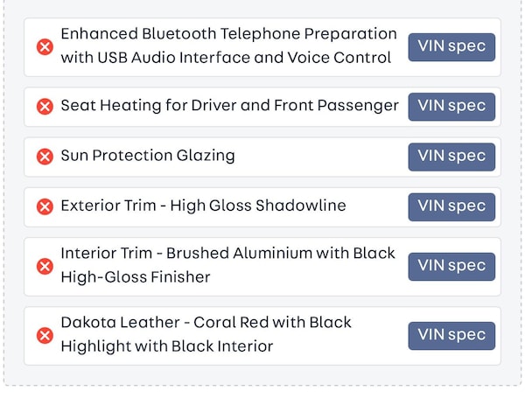Click the Black High-Gloss Finisher text line
The width and height of the screenshot is (525, 398).
(136, 277)
